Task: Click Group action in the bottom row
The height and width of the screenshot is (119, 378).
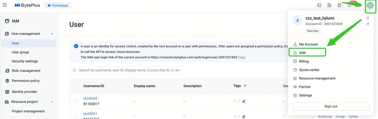Action: pyautogui.click(x=340, y=116)
